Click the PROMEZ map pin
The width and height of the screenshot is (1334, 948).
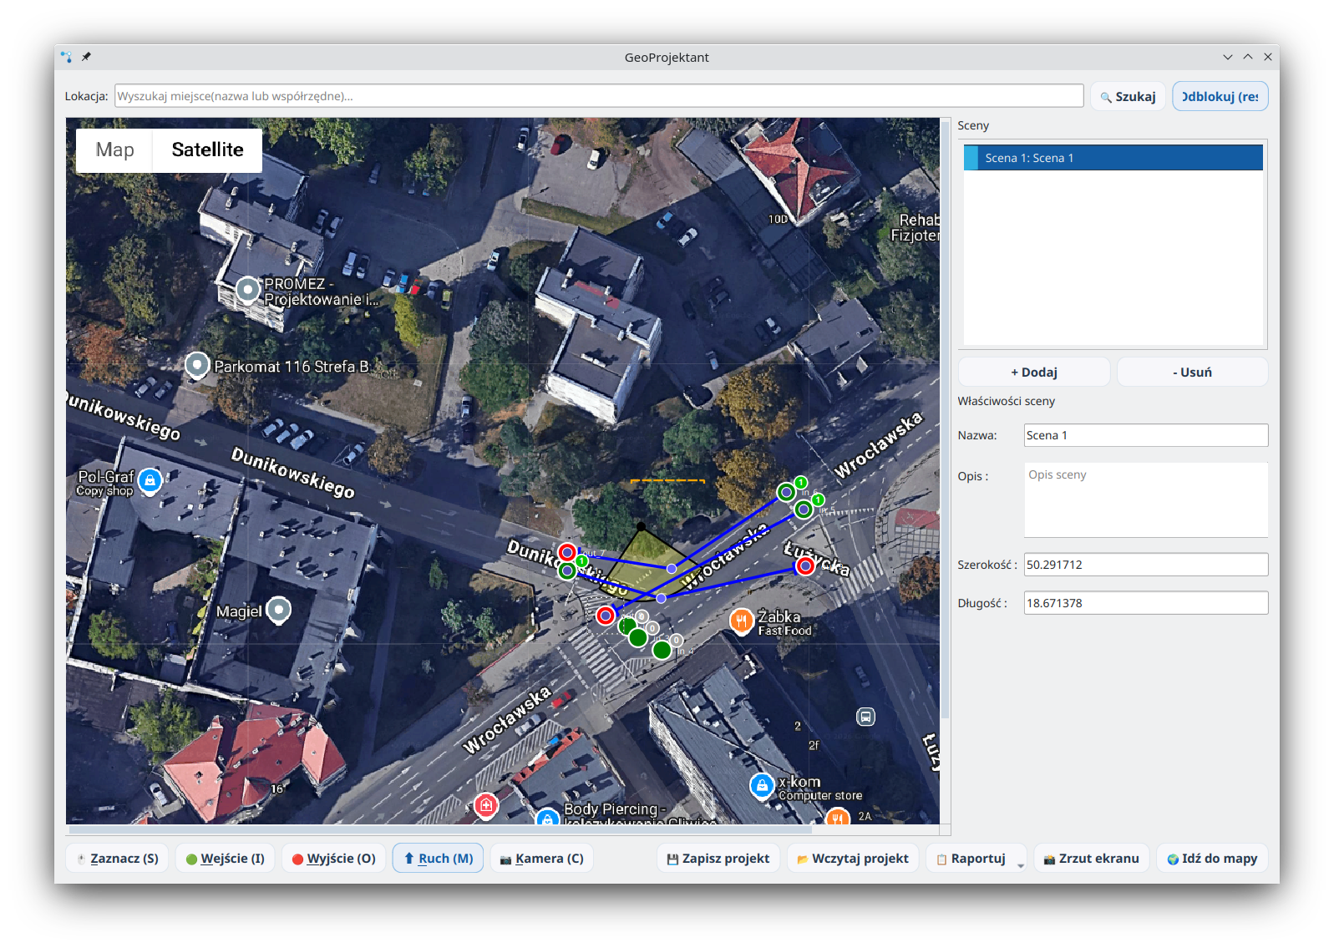247,290
